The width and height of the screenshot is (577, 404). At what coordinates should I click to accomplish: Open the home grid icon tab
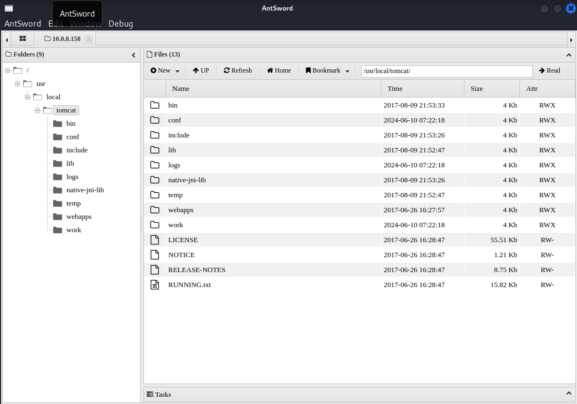tap(23, 39)
